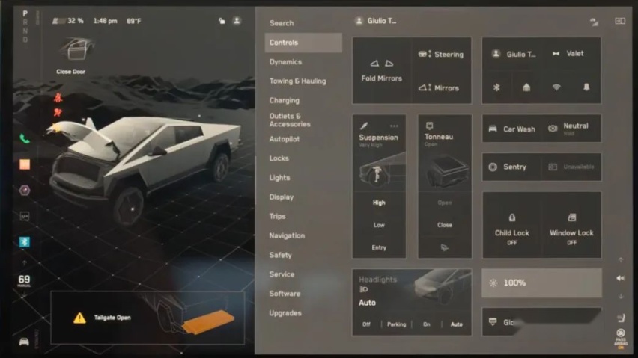Open the Upgrades section
Screen dimensions: 638x358
(x=285, y=313)
